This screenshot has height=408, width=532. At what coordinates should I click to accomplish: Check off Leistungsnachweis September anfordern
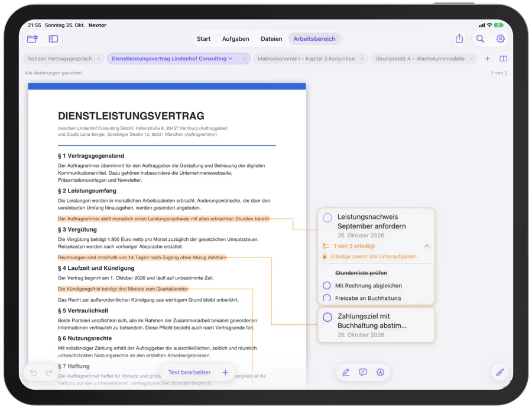click(327, 217)
